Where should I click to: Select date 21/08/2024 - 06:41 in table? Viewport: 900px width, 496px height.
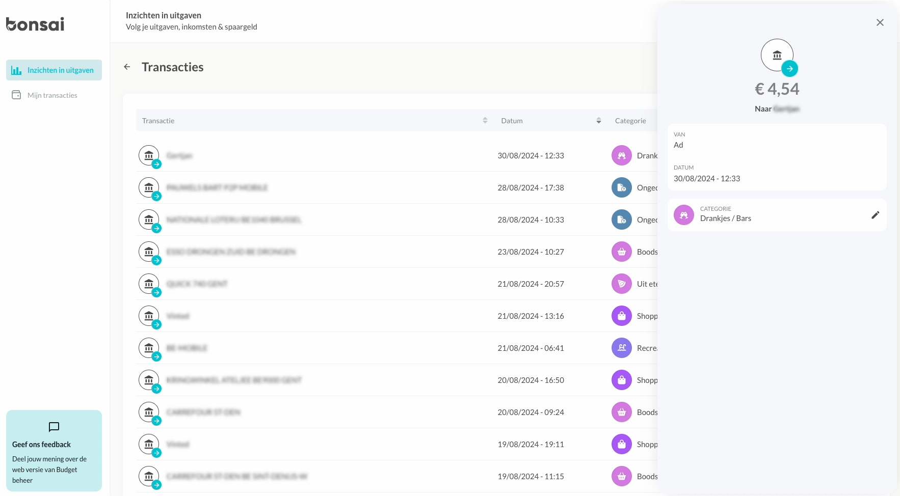[x=531, y=348]
